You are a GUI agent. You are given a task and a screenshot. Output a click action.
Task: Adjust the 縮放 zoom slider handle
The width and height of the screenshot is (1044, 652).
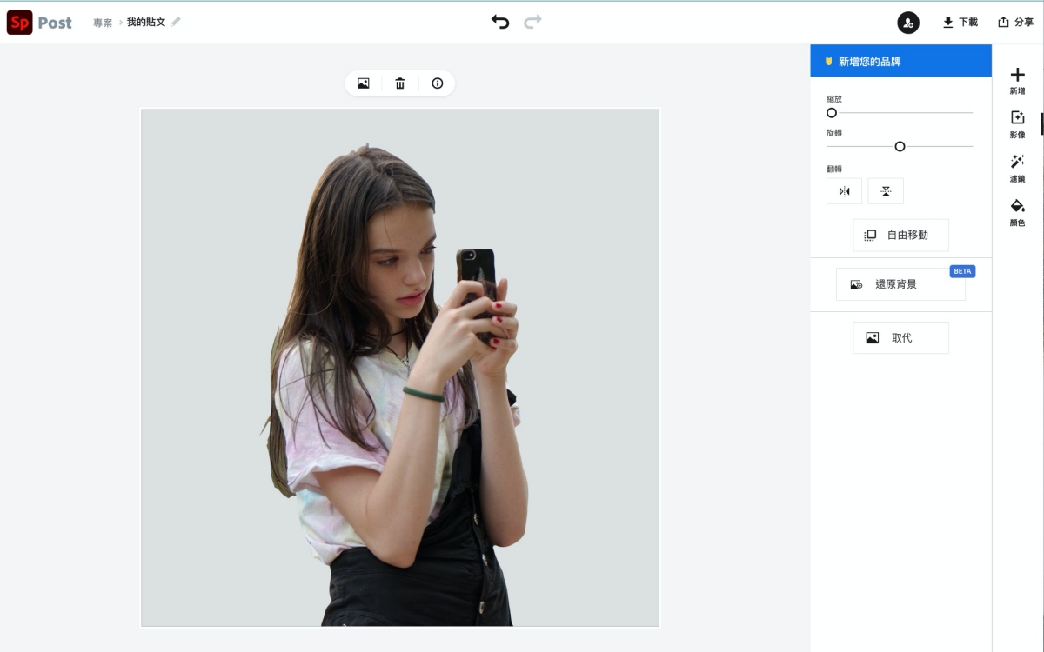pyautogui.click(x=832, y=113)
